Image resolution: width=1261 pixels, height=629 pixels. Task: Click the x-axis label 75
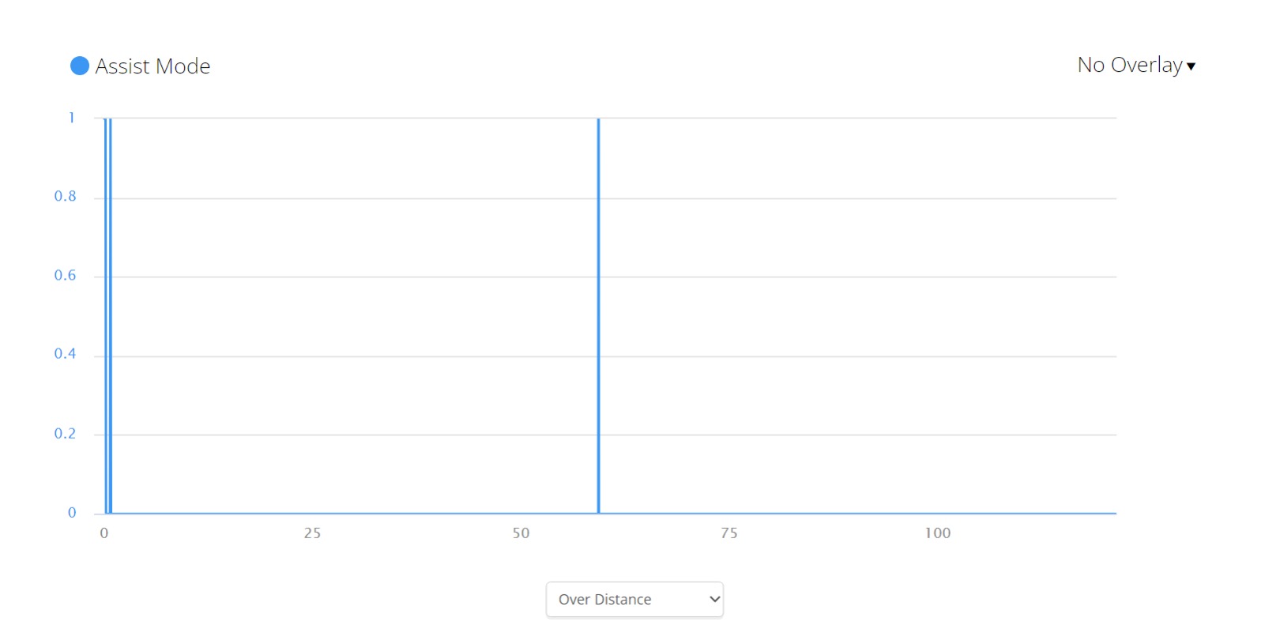pyautogui.click(x=729, y=533)
